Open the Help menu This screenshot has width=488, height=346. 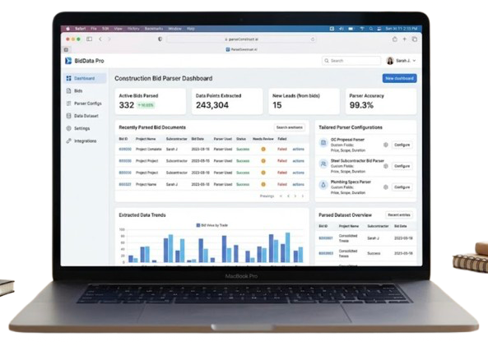[190, 29]
